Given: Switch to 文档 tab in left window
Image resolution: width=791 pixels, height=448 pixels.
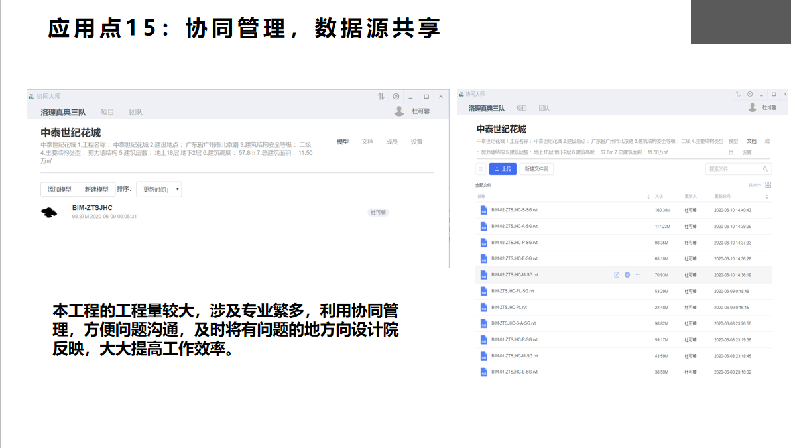Looking at the screenshot, I should pyautogui.click(x=367, y=142).
